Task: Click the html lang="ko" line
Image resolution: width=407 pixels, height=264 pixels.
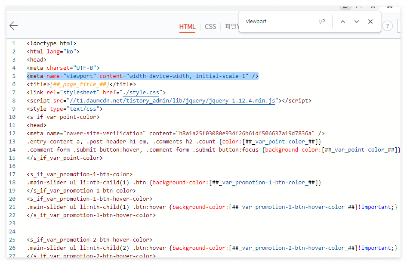Action: (x=53, y=51)
